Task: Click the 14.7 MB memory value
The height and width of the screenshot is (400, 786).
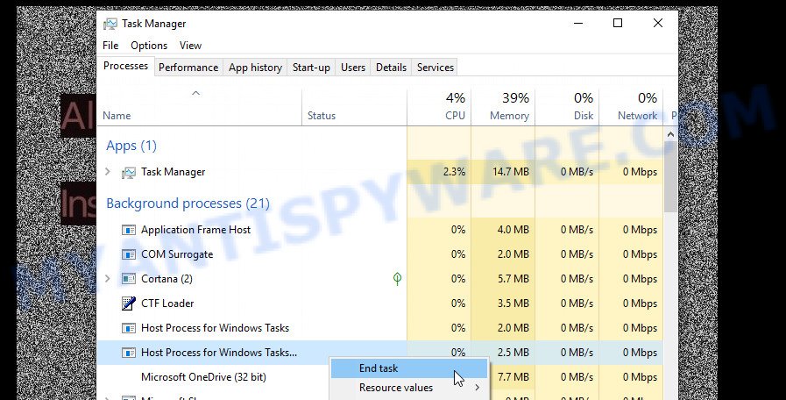Action: [x=511, y=172]
